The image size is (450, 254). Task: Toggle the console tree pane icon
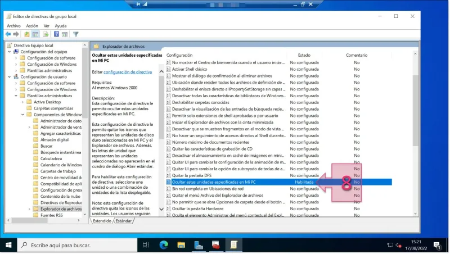click(35, 34)
